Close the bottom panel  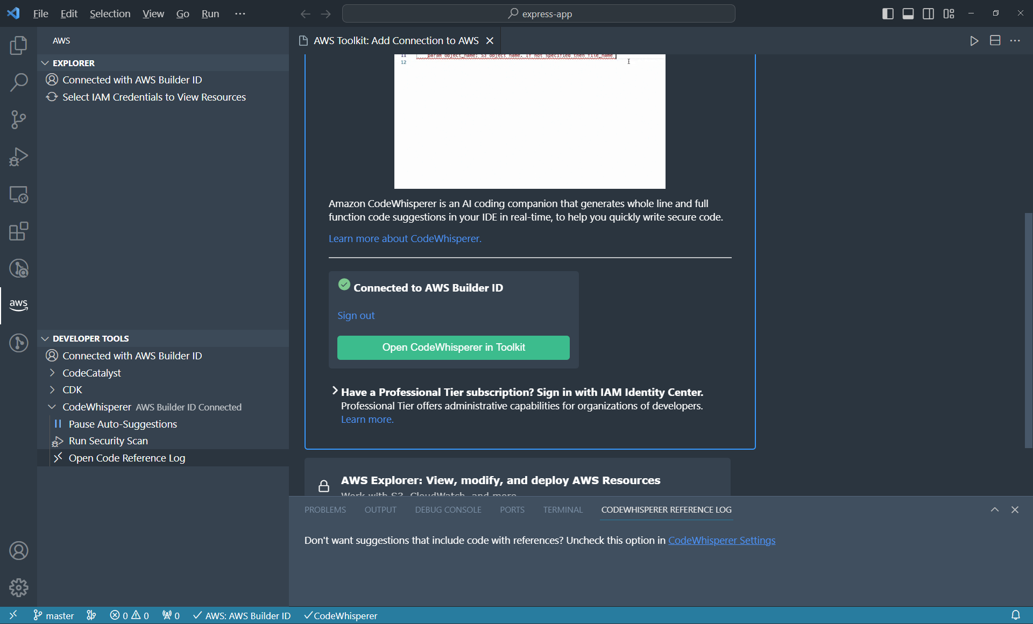(x=1015, y=509)
